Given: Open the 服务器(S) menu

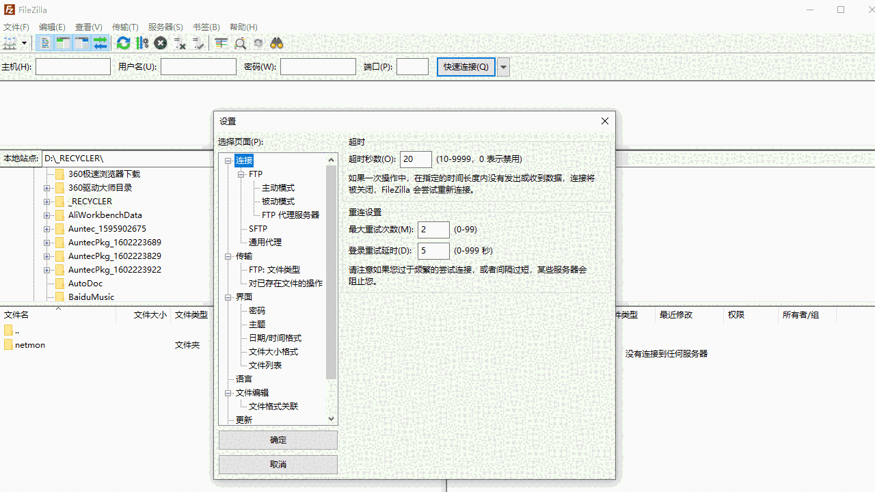Looking at the screenshot, I should click(165, 27).
